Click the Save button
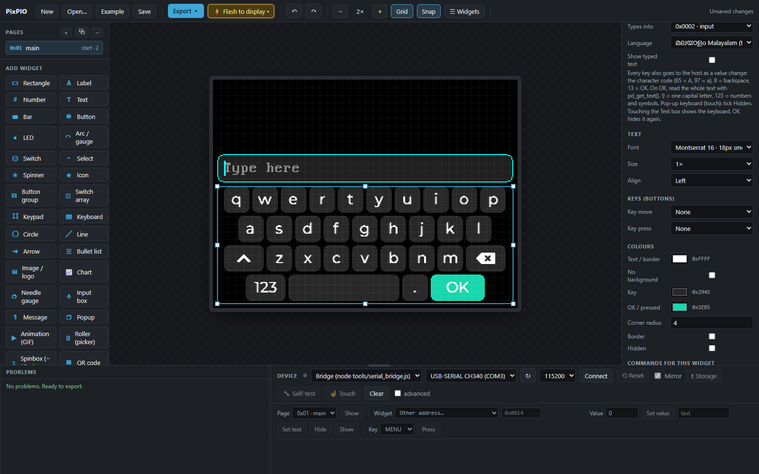 144,11
